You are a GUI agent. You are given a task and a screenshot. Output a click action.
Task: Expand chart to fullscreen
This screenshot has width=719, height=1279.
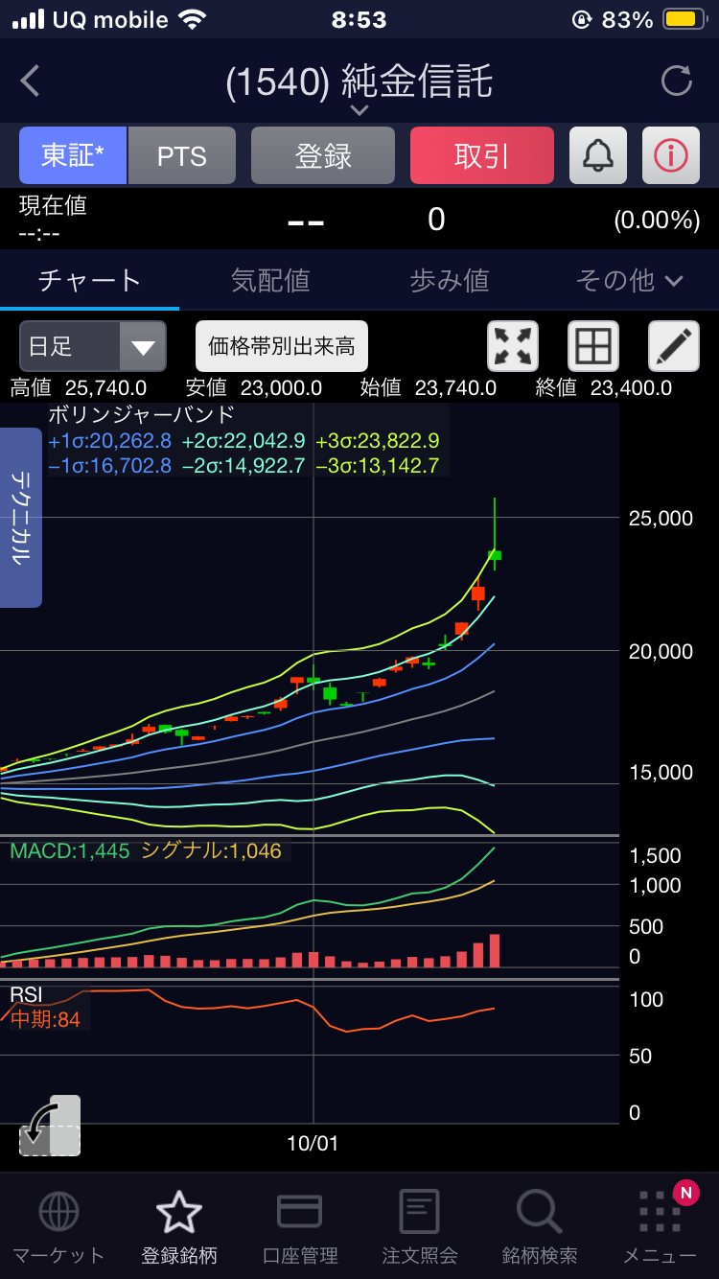click(513, 346)
